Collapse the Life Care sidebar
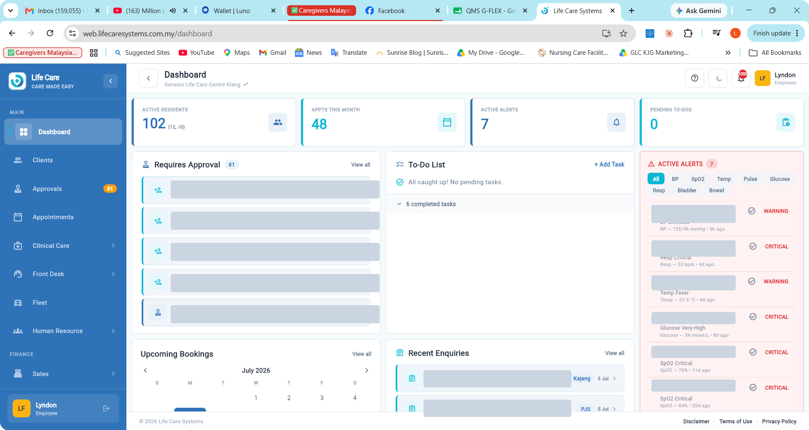Viewport: 809px width, 430px height. coord(110,81)
